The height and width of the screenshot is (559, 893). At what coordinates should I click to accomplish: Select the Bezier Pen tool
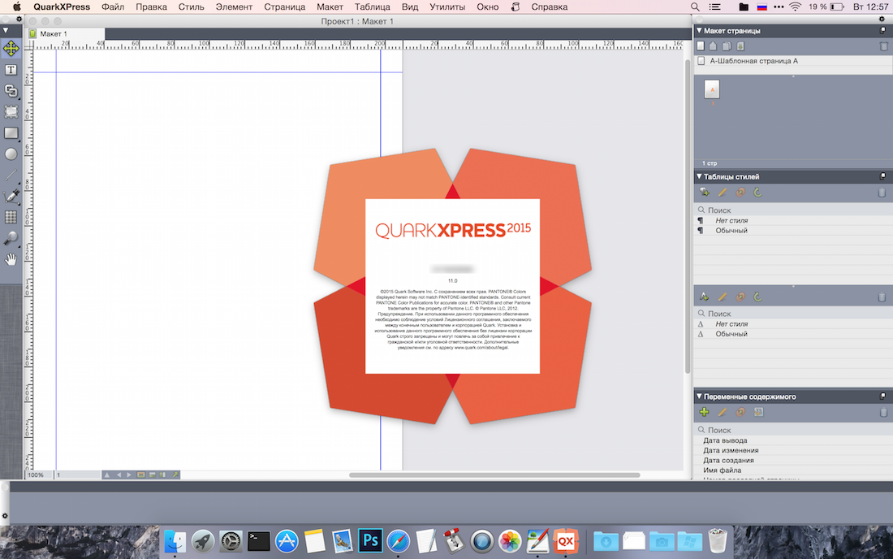point(11,196)
